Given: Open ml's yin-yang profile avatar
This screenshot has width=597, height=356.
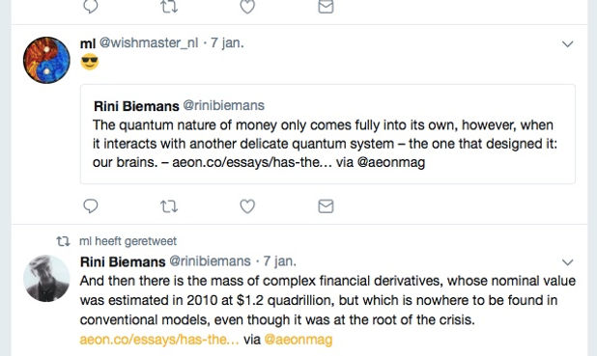Looking at the screenshot, I should (46, 60).
